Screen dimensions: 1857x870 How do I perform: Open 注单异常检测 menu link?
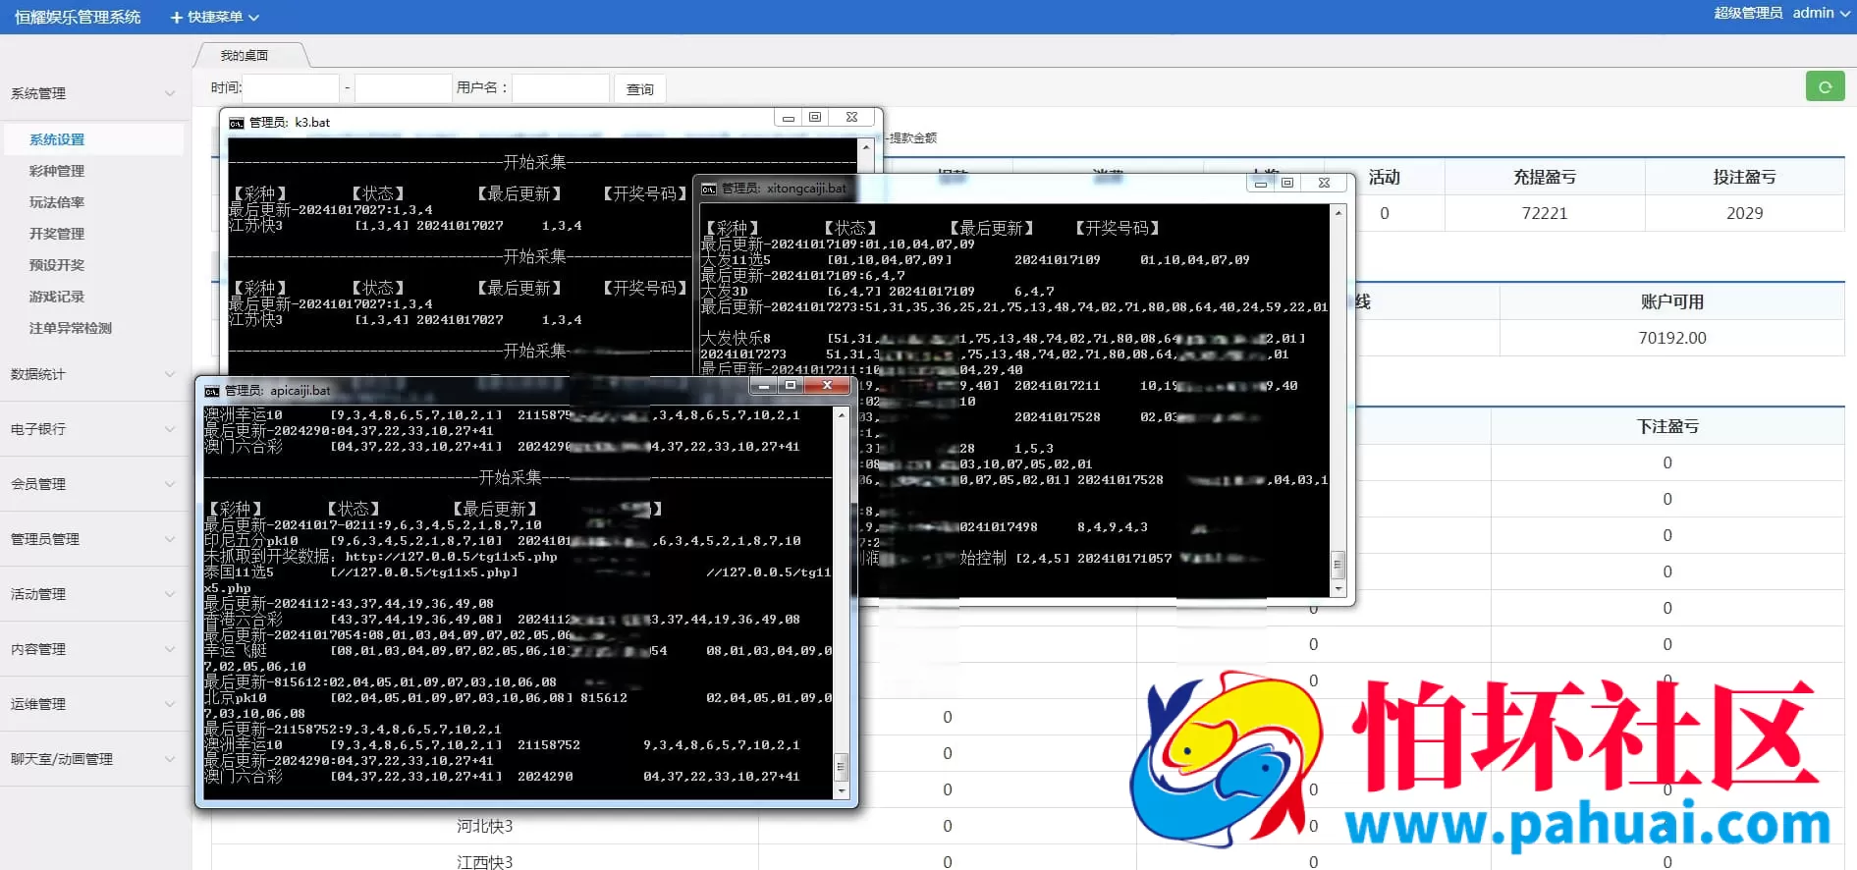click(x=71, y=328)
